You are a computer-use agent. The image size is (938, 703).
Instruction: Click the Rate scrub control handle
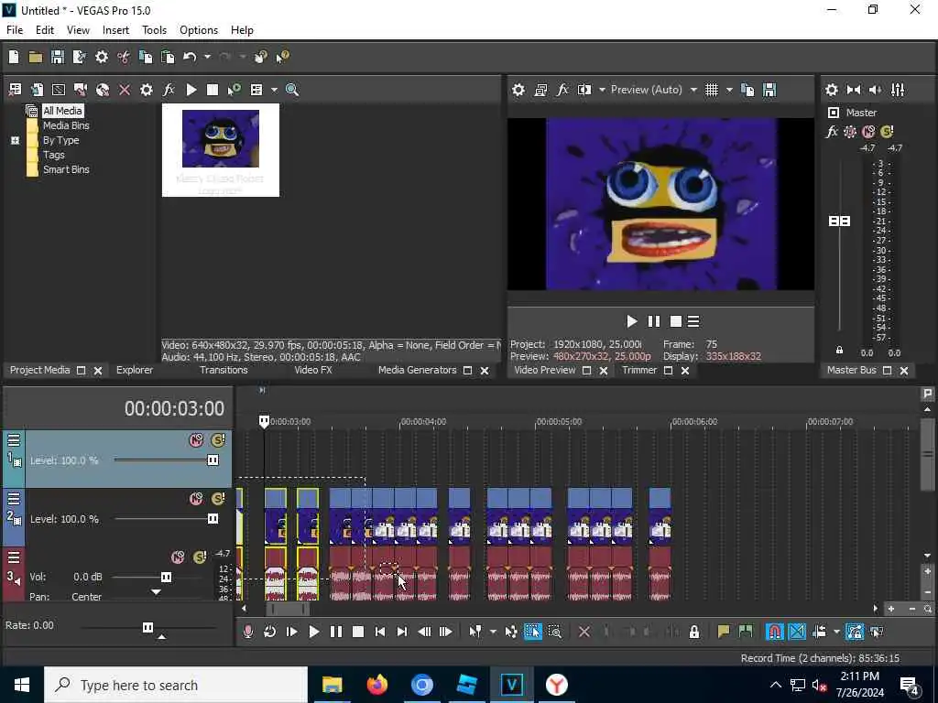click(147, 627)
